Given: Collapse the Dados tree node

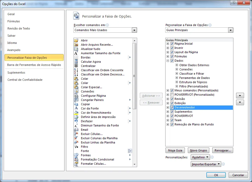Looking at the screenshot, I should tap(168, 61).
